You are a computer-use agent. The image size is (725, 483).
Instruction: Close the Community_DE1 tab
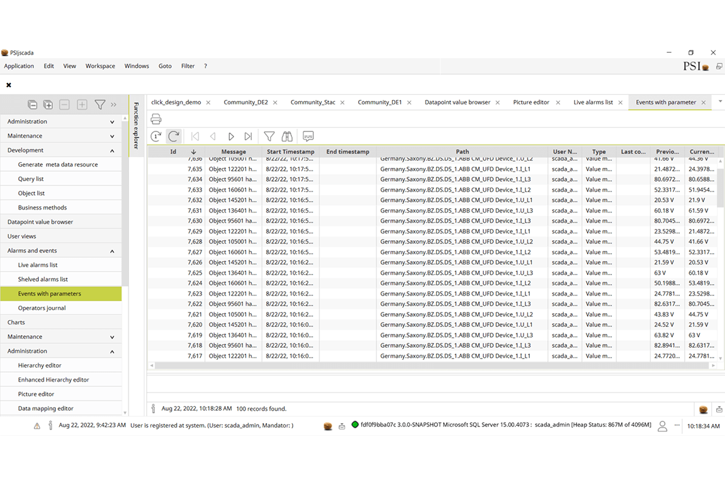click(409, 103)
